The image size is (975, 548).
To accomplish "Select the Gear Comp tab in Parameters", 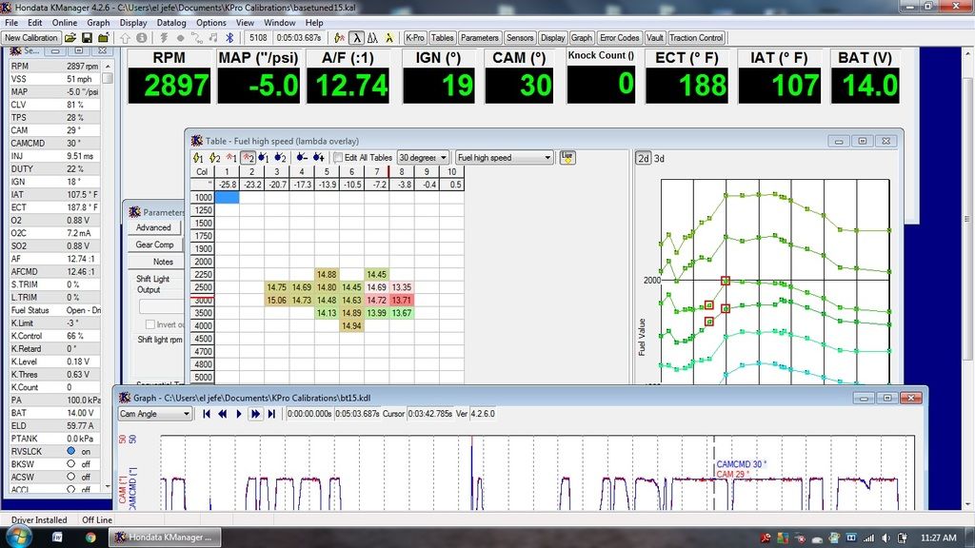I will pos(154,245).
